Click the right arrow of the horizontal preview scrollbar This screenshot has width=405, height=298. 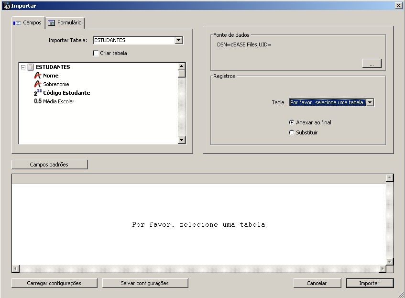point(382,269)
